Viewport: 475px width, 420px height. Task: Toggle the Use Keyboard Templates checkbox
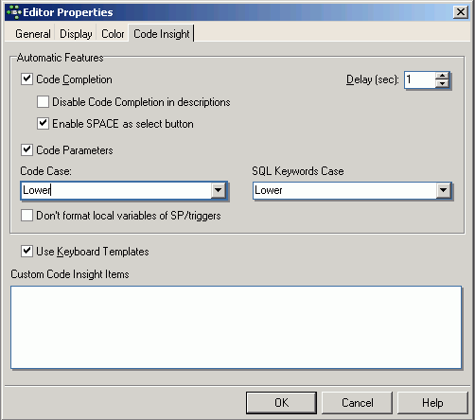pyautogui.click(x=26, y=252)
